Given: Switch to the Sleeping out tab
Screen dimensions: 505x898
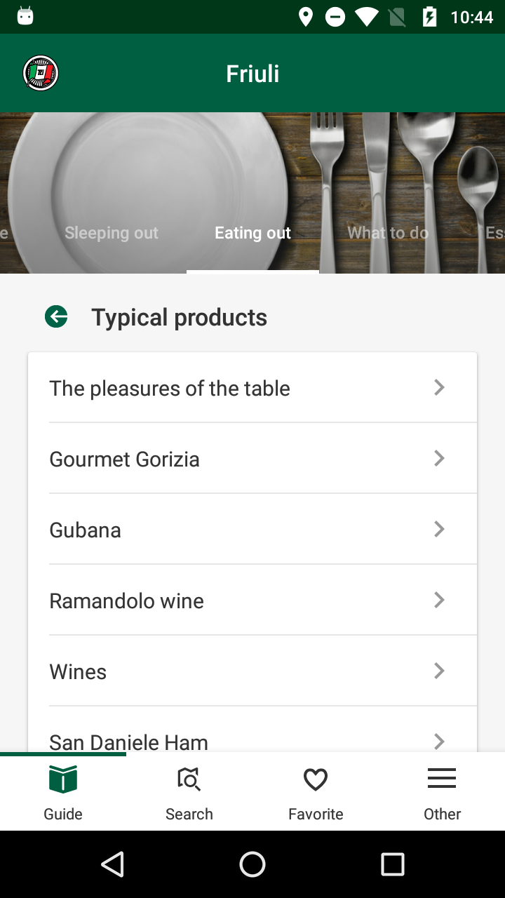Looking at the screenshot, I should 112,233.
